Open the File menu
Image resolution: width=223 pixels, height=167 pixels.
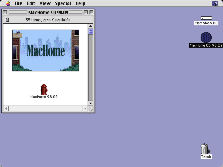click(18, 3)
